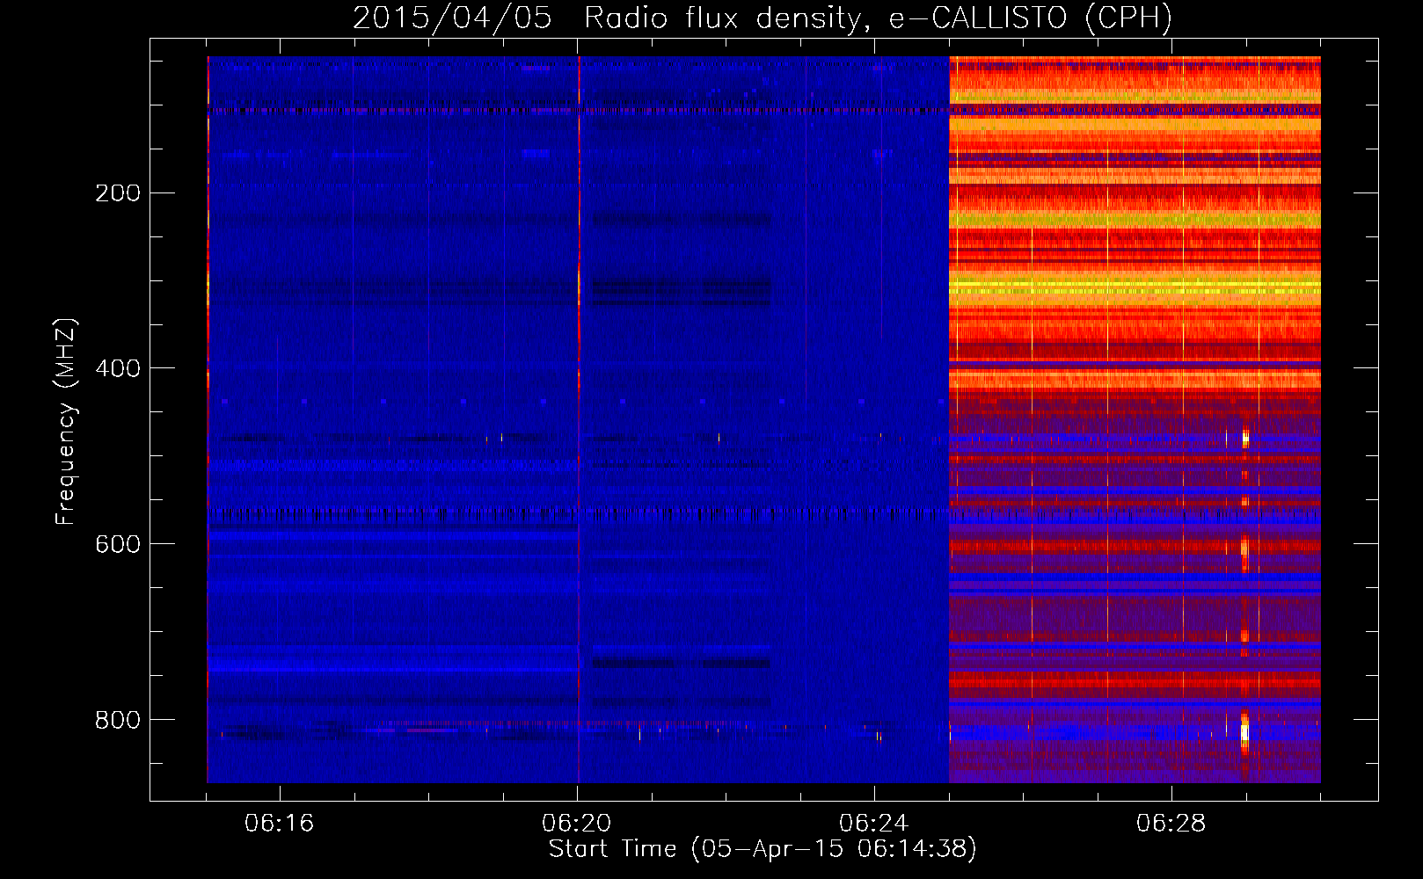Click the 06:28 time tick label

(1171, 823)
